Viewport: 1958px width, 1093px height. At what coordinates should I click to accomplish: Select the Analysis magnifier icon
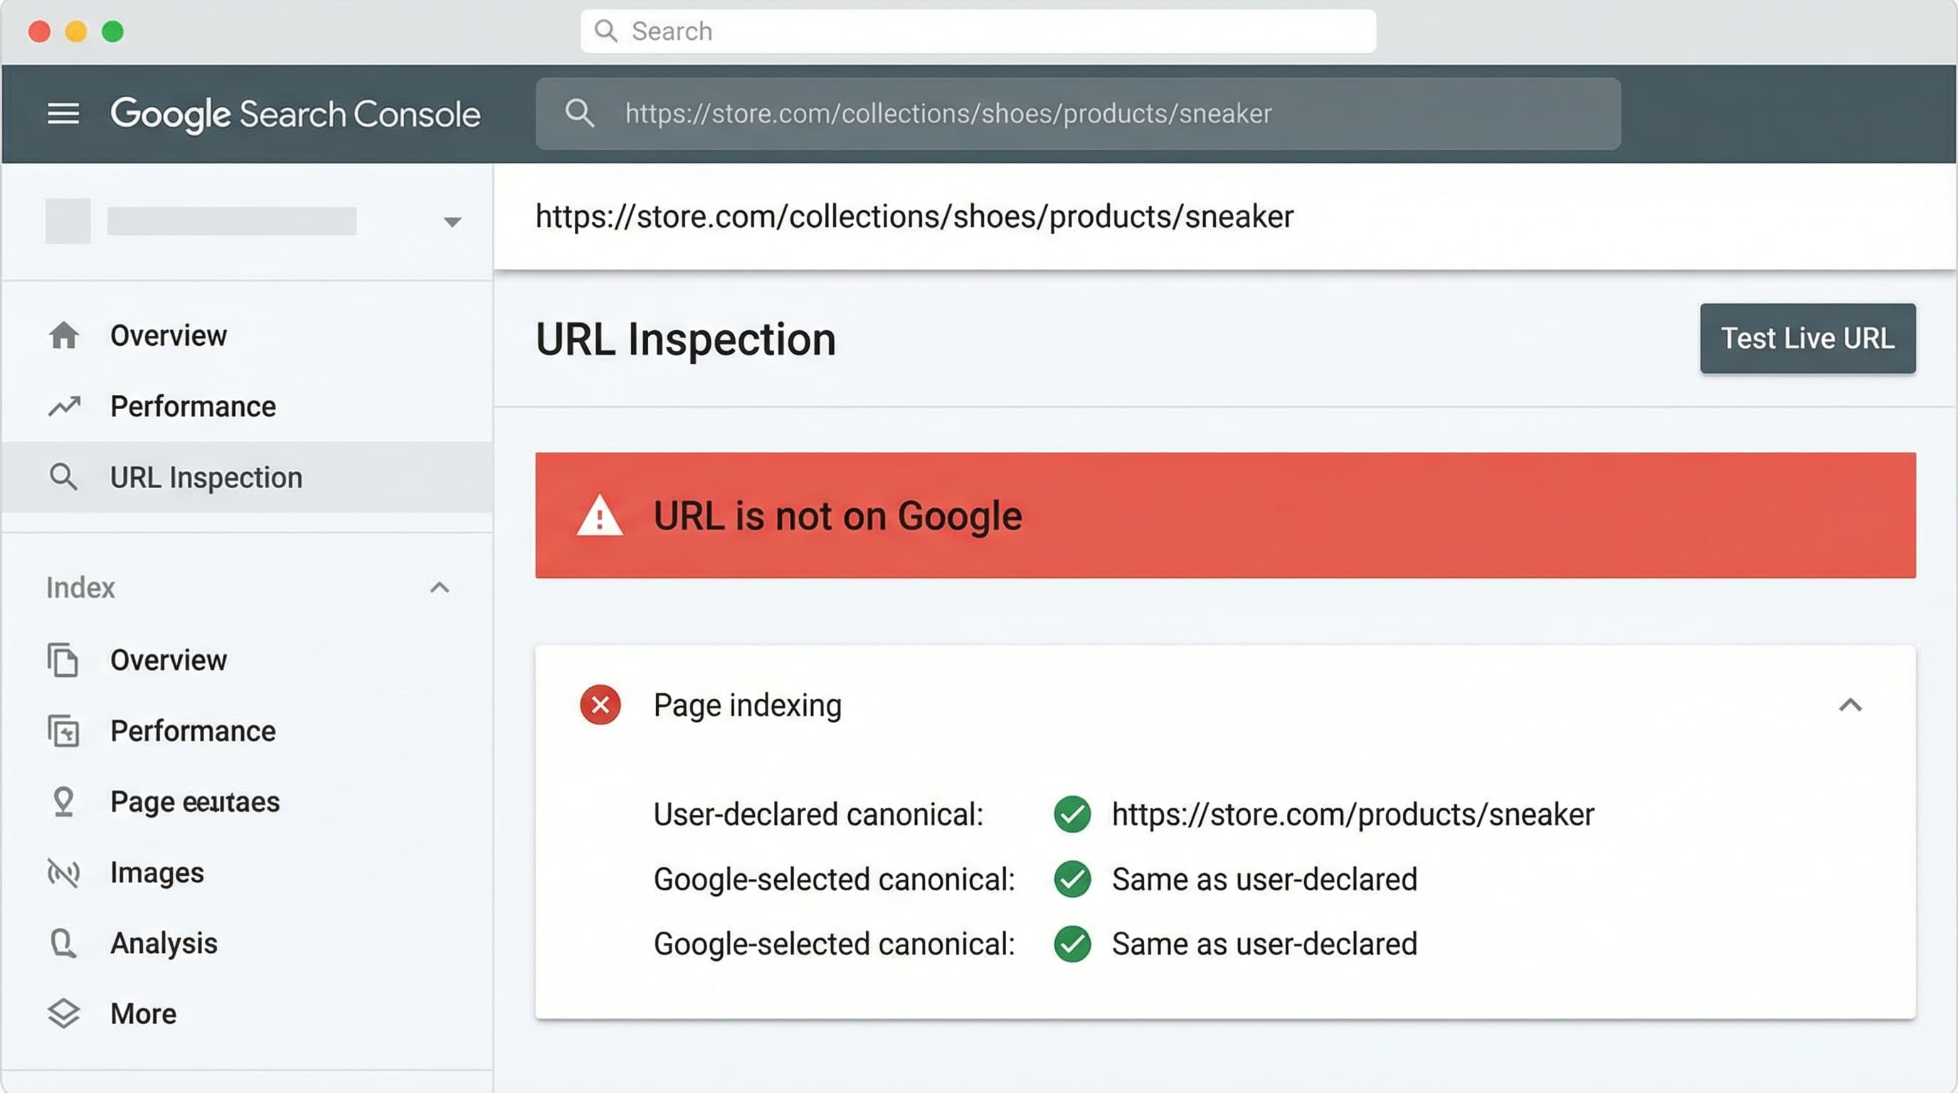[x=64, y=943]
